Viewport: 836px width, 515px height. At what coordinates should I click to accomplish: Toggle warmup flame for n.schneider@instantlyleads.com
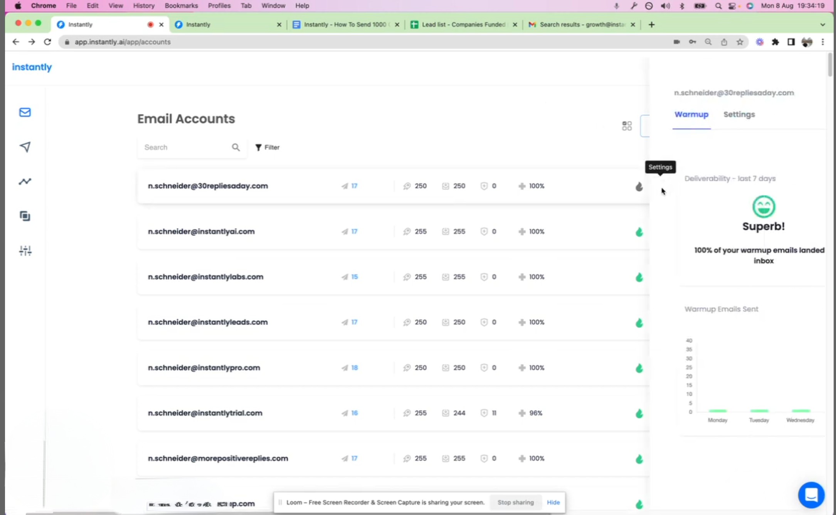click(x=639, y=323)
